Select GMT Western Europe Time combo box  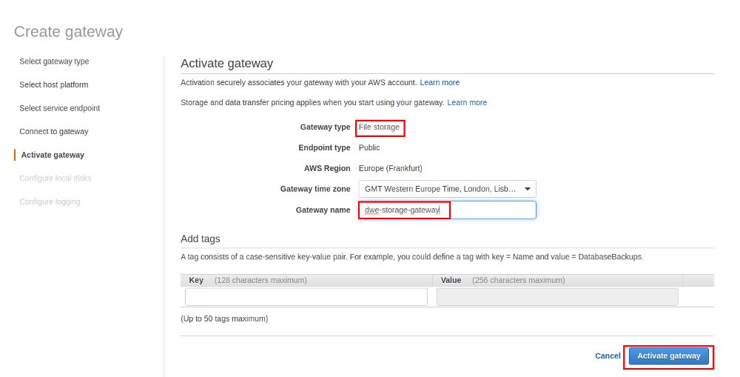pos(447,189)
